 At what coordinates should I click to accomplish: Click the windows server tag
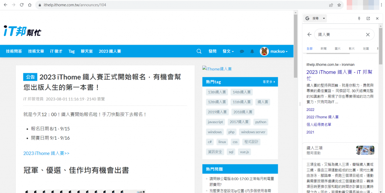253,132
